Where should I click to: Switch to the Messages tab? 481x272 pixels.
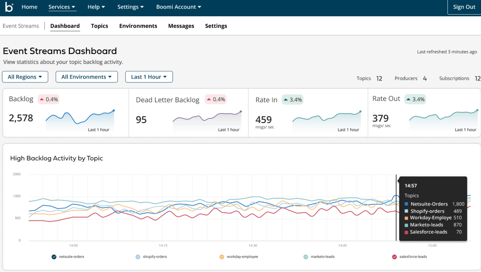click(181, 26)
